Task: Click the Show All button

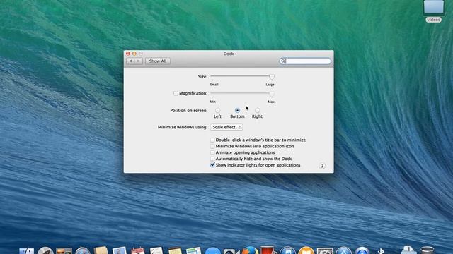Action: [x=158, y=61]
